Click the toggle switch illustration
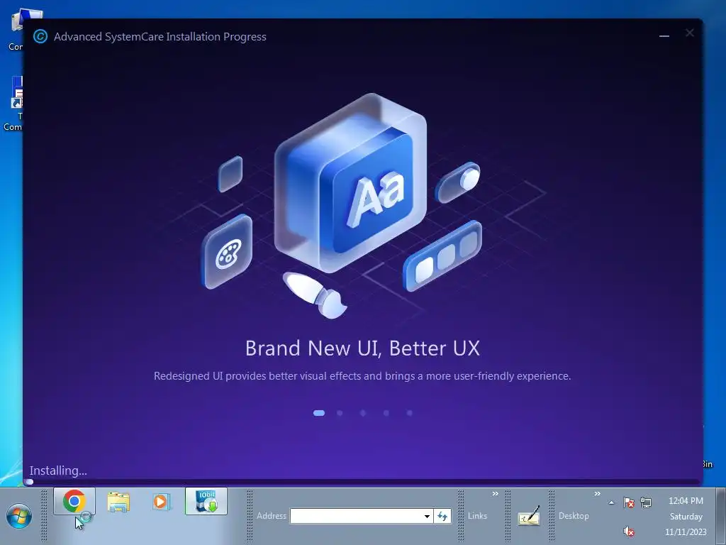726x545 pixels. click(458, 182)
